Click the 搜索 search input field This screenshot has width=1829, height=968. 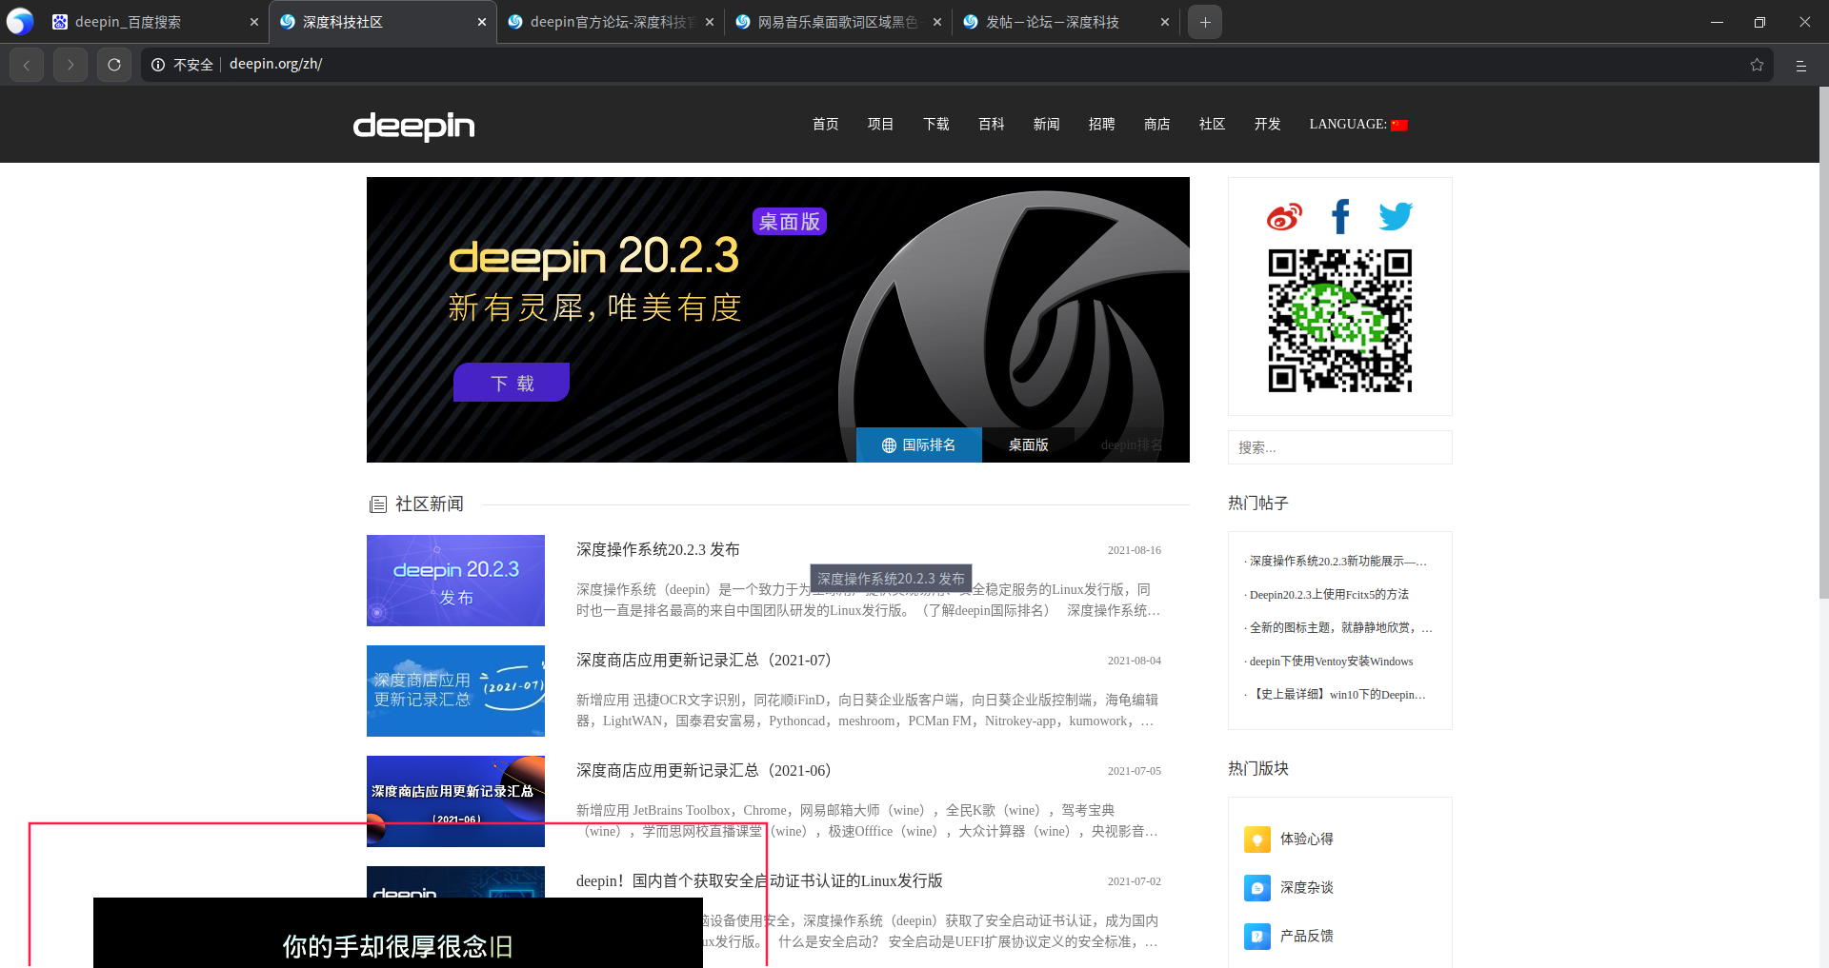[1339, 447]
